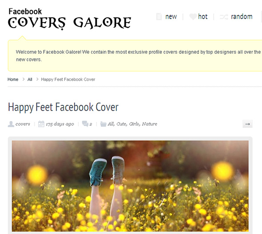Open the Nature category link
Image resolution: width=262 pixels, height=234 pixels.
point(150,124)
